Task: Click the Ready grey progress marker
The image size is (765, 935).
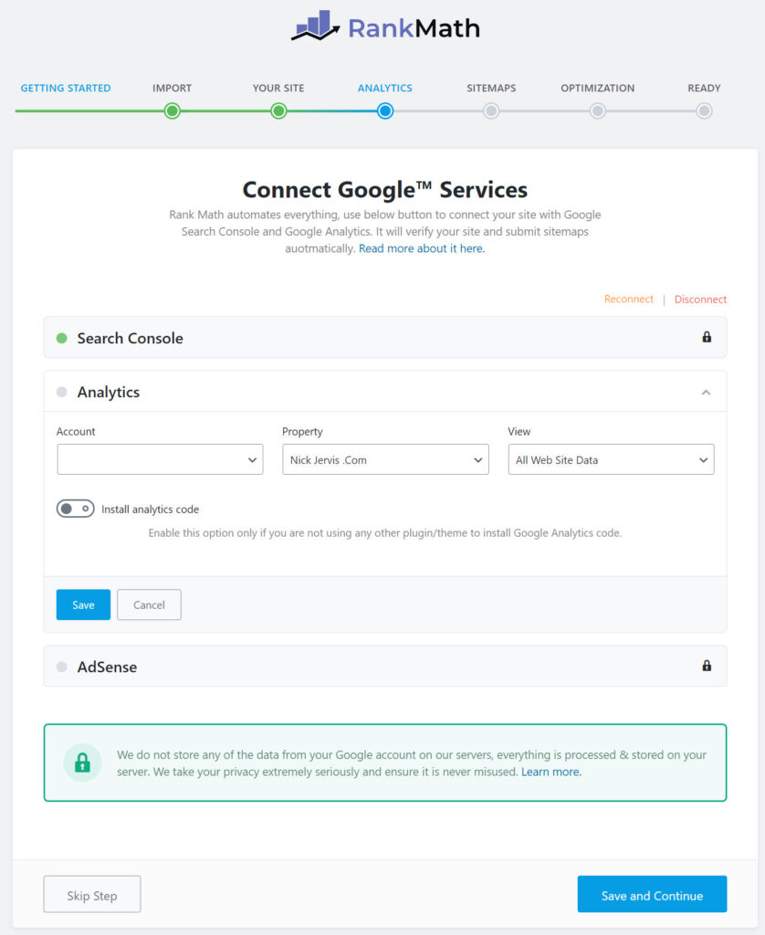Action: [x=704, y=110]
